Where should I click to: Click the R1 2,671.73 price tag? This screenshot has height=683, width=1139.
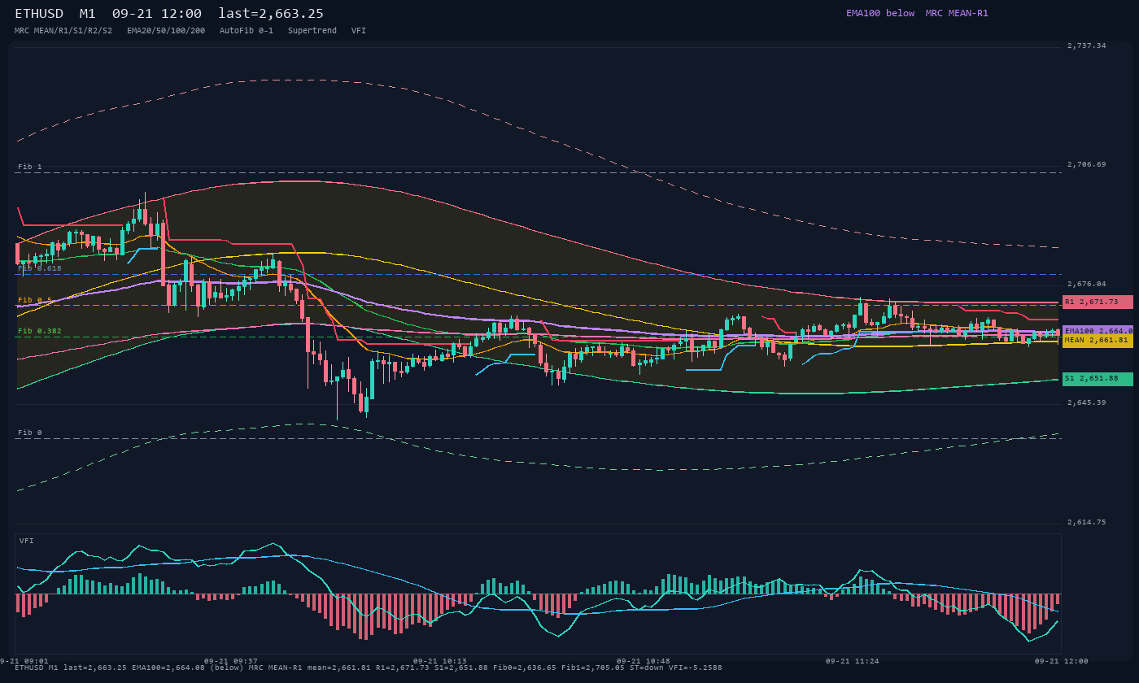click(x=1098, y=302)
